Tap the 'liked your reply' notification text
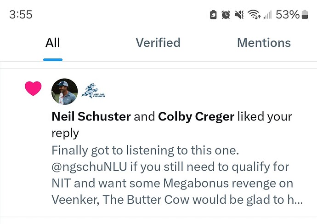This screenshot has width=317, height=224. (x=172, y=125)
